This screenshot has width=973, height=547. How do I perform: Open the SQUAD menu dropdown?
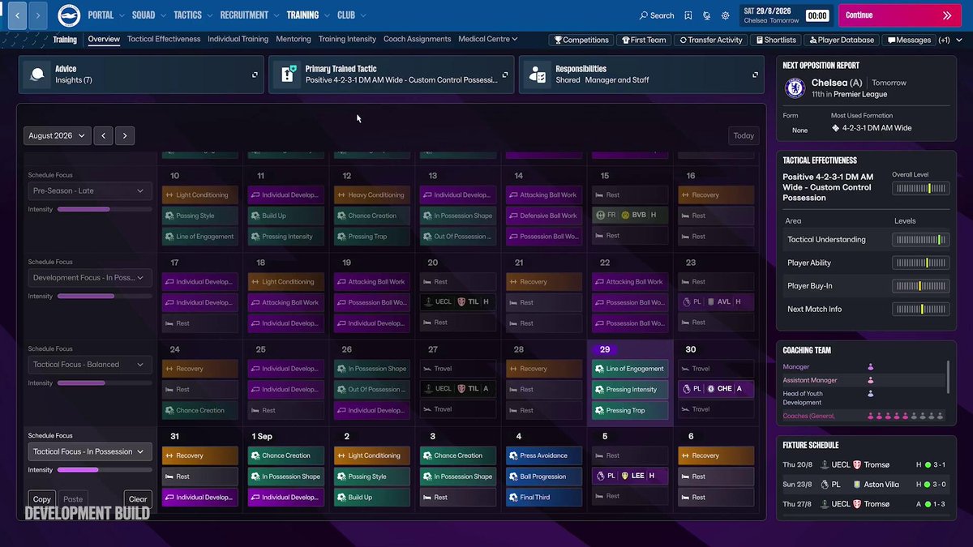point(148,15)
